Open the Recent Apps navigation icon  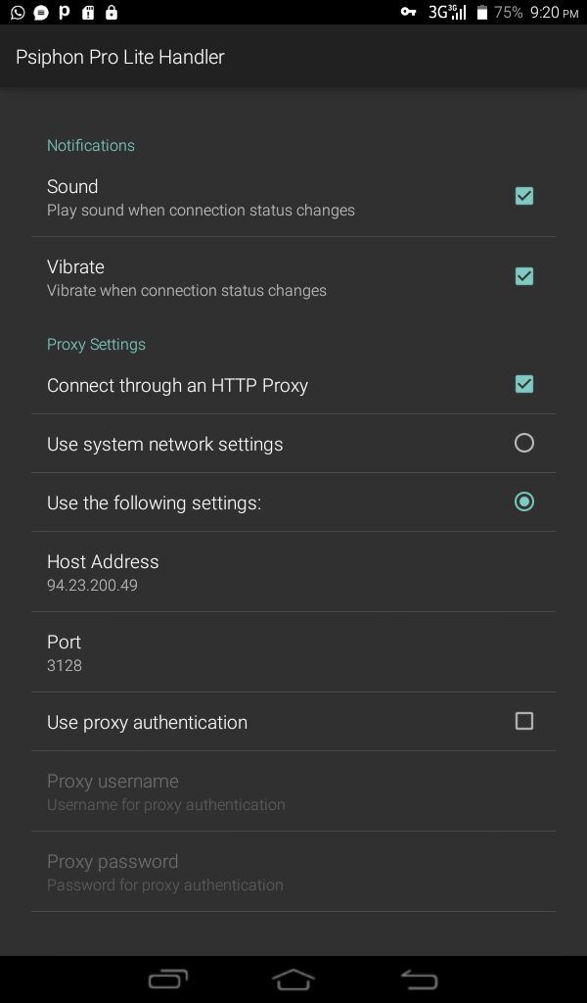pos(167,979)
